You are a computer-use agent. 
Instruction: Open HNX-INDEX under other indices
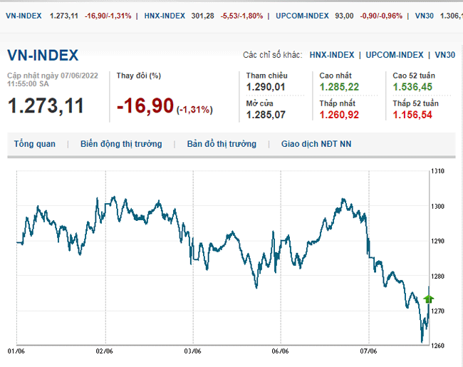332,55
